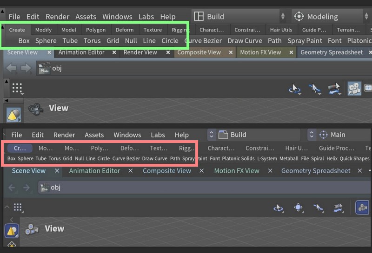The height and width of the screenshot is (253, 372).
Task: Click the obj clapperboard icon in the lower window
Action: coord(45,188)
